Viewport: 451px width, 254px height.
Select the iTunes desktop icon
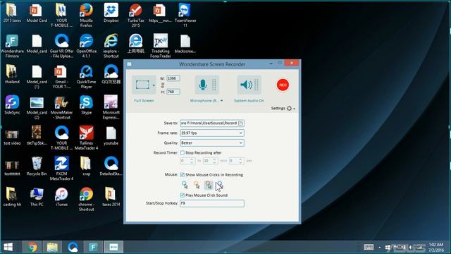coord(61,197)
